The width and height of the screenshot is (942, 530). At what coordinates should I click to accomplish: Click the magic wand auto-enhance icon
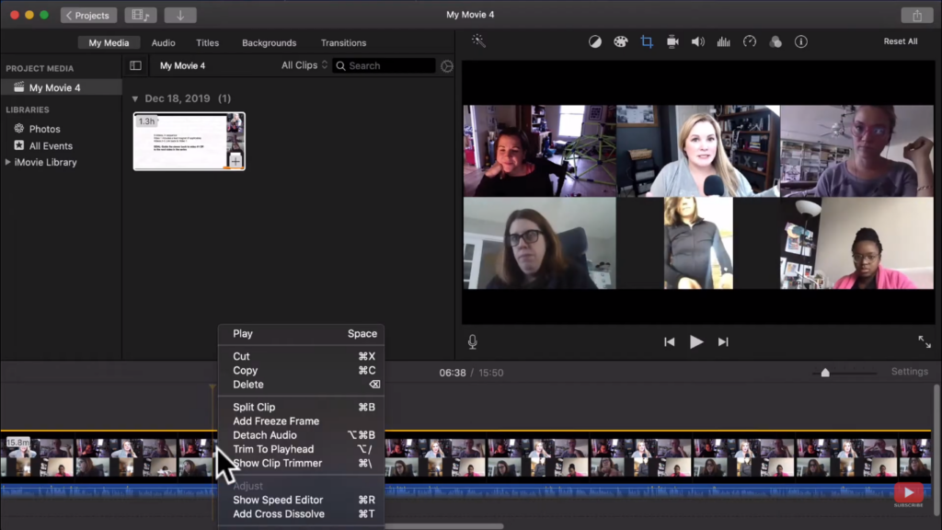(478, 40)
